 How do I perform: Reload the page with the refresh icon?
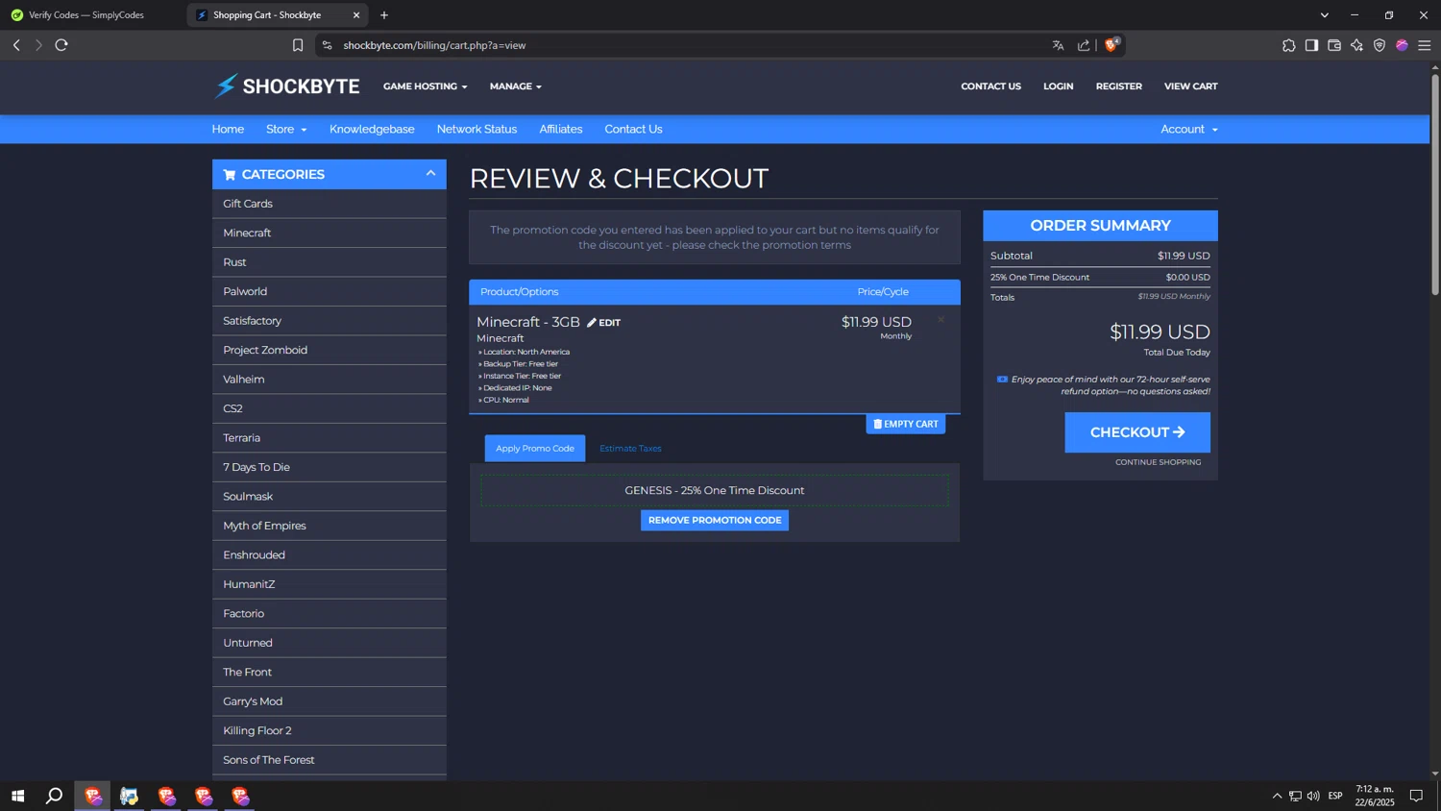point(61,45)
